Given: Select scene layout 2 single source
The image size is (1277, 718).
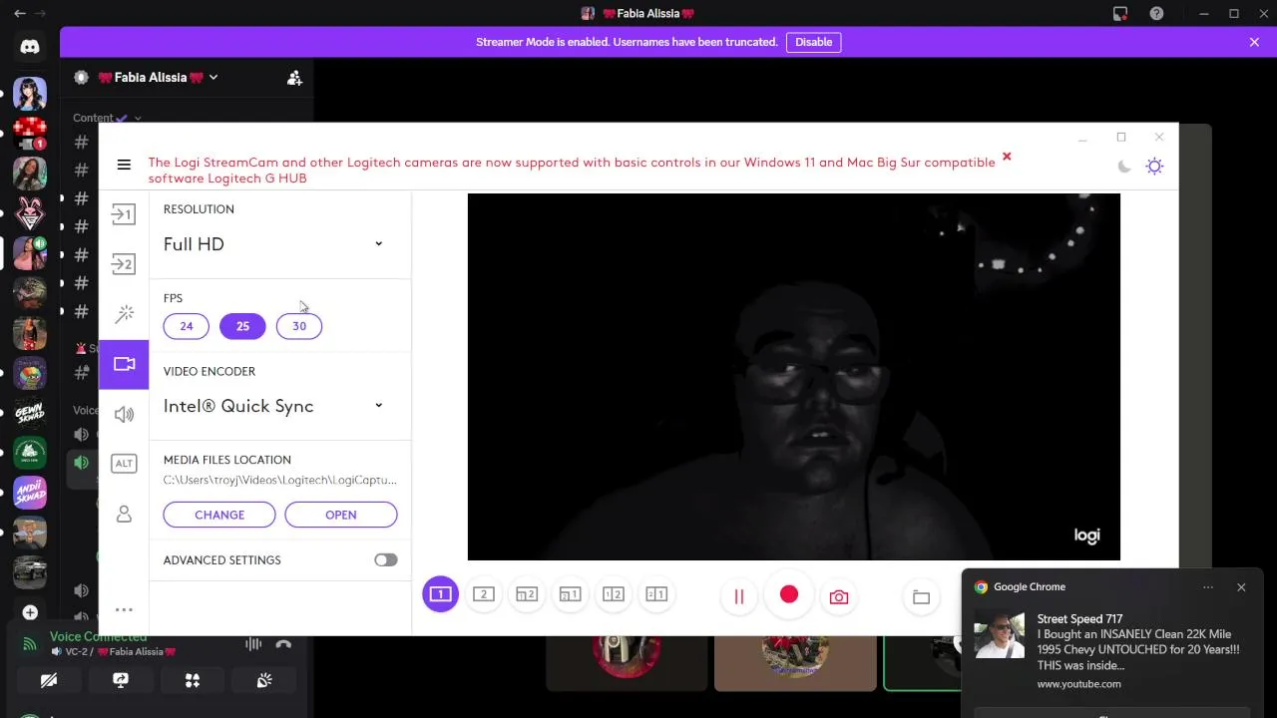Looking at the screenshot, I should coord(484,594).
